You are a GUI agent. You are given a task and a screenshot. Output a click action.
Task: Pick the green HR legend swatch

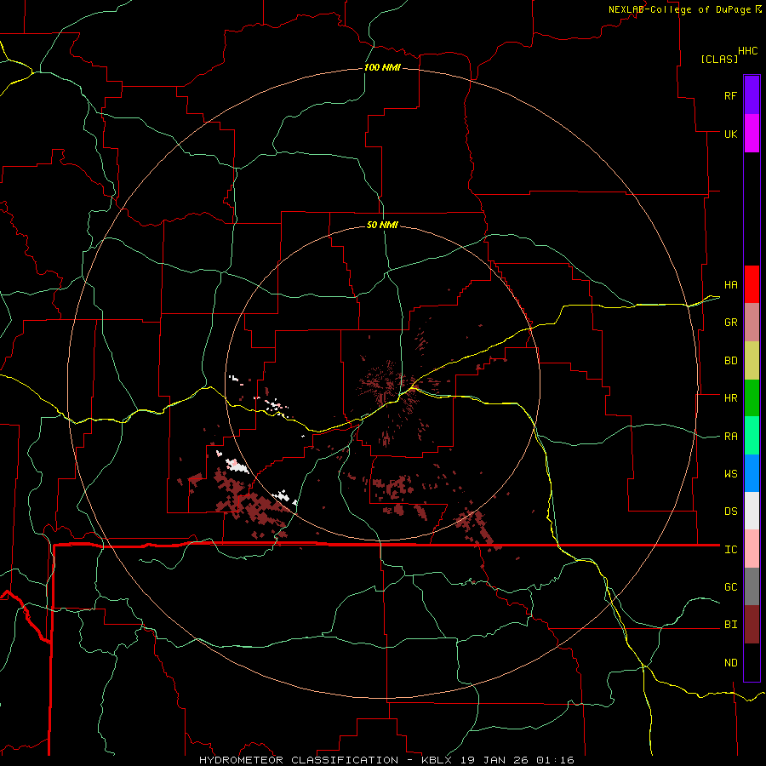click(752, 398)
